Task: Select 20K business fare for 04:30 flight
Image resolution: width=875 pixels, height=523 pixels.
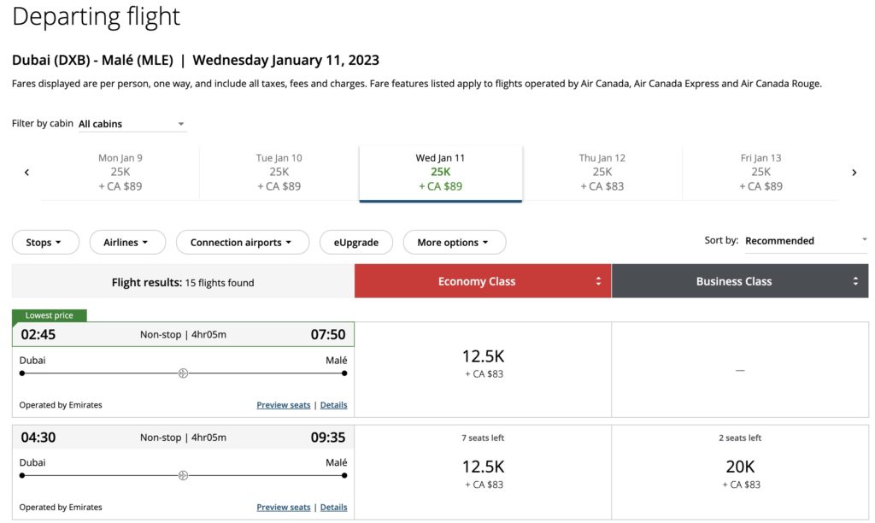Action: pos(740,473)
